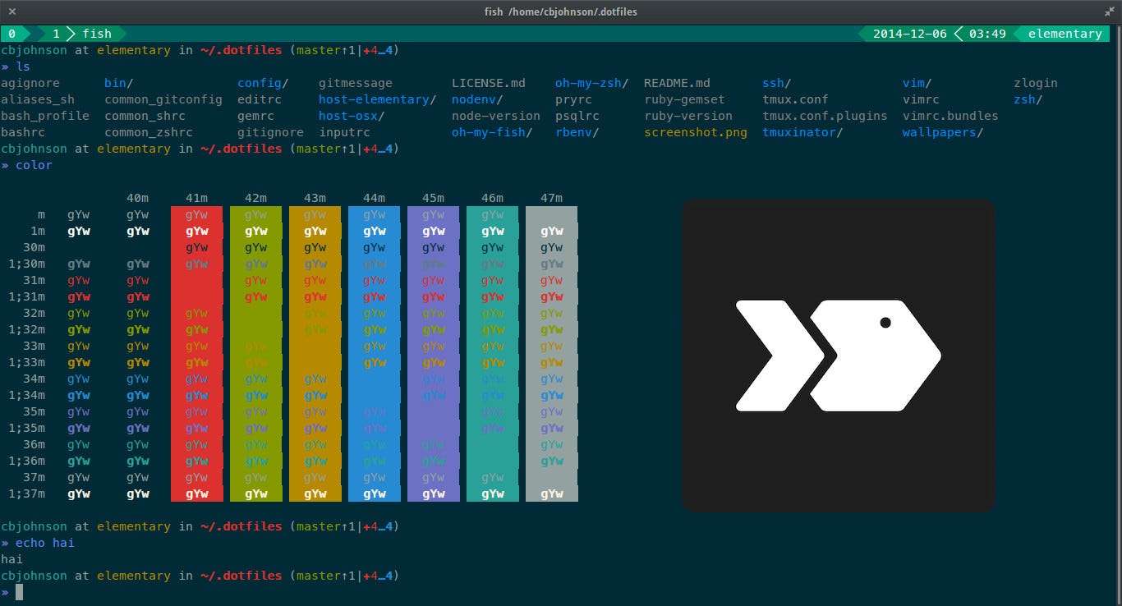Image resolution: width=1122 pixels, height=606 pixels.
Task: Click the fish logo artwork
Action: click(838, 353)
